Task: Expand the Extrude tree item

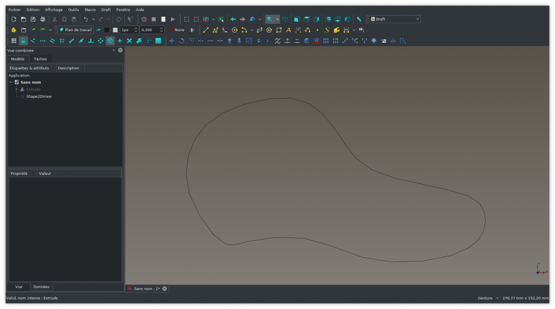Action: click(16, 89)
